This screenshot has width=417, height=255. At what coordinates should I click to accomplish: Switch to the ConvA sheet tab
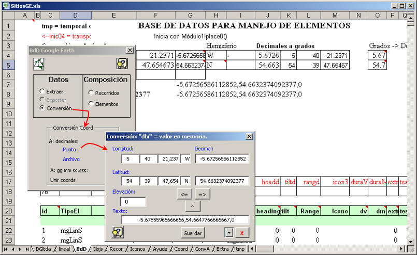point(202,249)
